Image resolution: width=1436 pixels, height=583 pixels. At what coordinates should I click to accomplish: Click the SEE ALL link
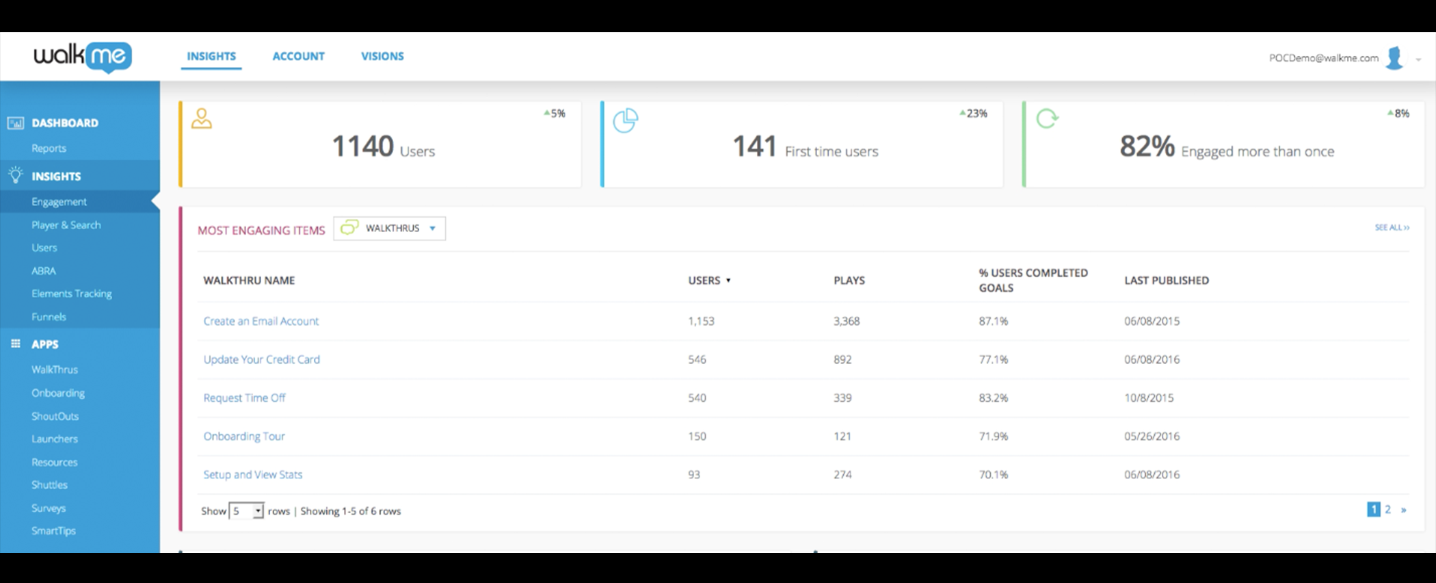(1392, 227)
